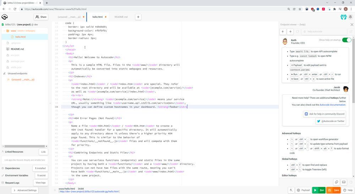The height and width of the screenshot is (194, 355).
Task: Close the Endpoint viewer panel
Action: (x=351, y=24)
